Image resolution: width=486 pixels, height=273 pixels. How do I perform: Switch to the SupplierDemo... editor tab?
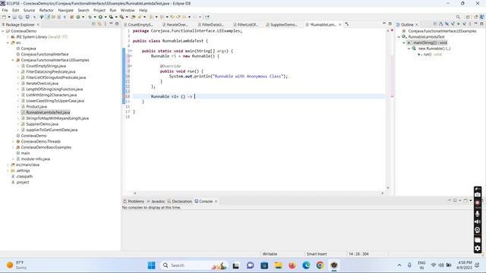(282, 24)
